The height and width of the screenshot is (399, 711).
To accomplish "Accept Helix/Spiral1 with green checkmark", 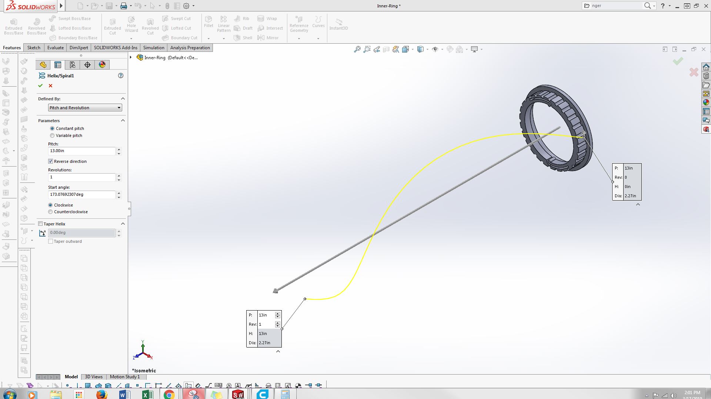I will pyautogui.click(x=40, y=86).
